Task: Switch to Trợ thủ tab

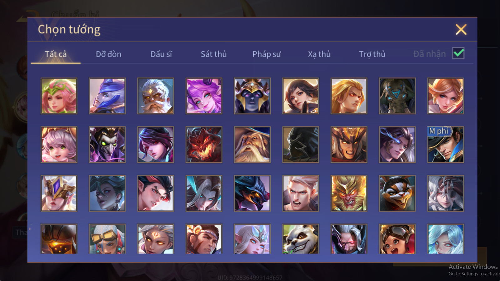Action: coord(372,54)
